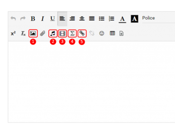Insert an image with picture icon
175x127 pixels.
coord(33,33)
